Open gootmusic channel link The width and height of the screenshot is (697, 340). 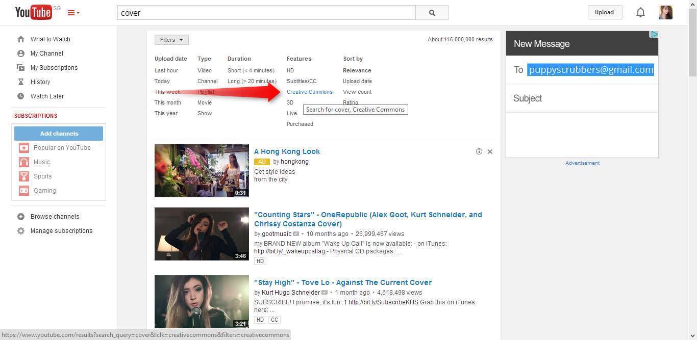tap(277, 234)
